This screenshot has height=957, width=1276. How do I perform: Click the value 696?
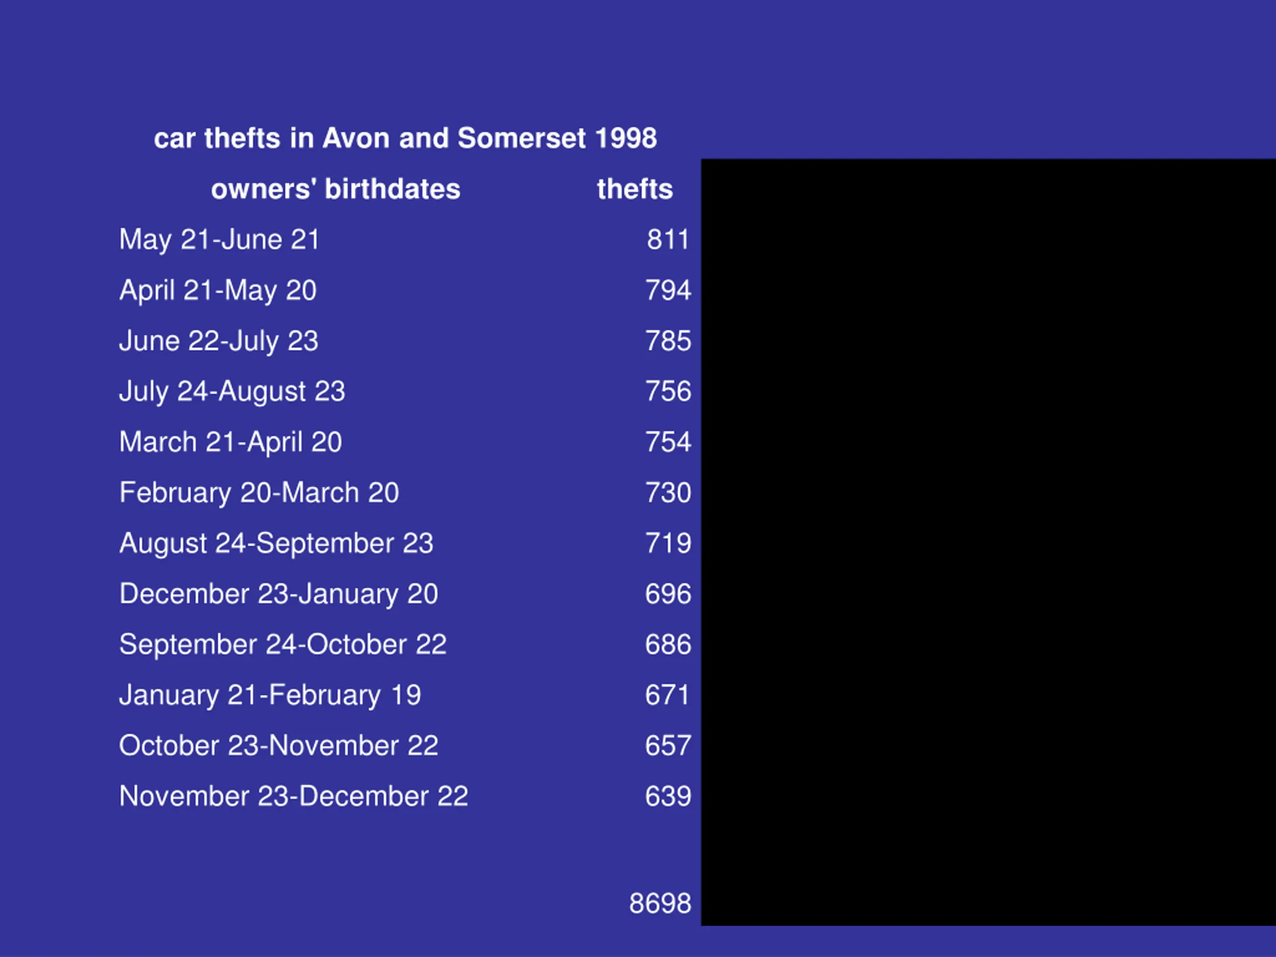pyautogui.click(x=668, y=594)
